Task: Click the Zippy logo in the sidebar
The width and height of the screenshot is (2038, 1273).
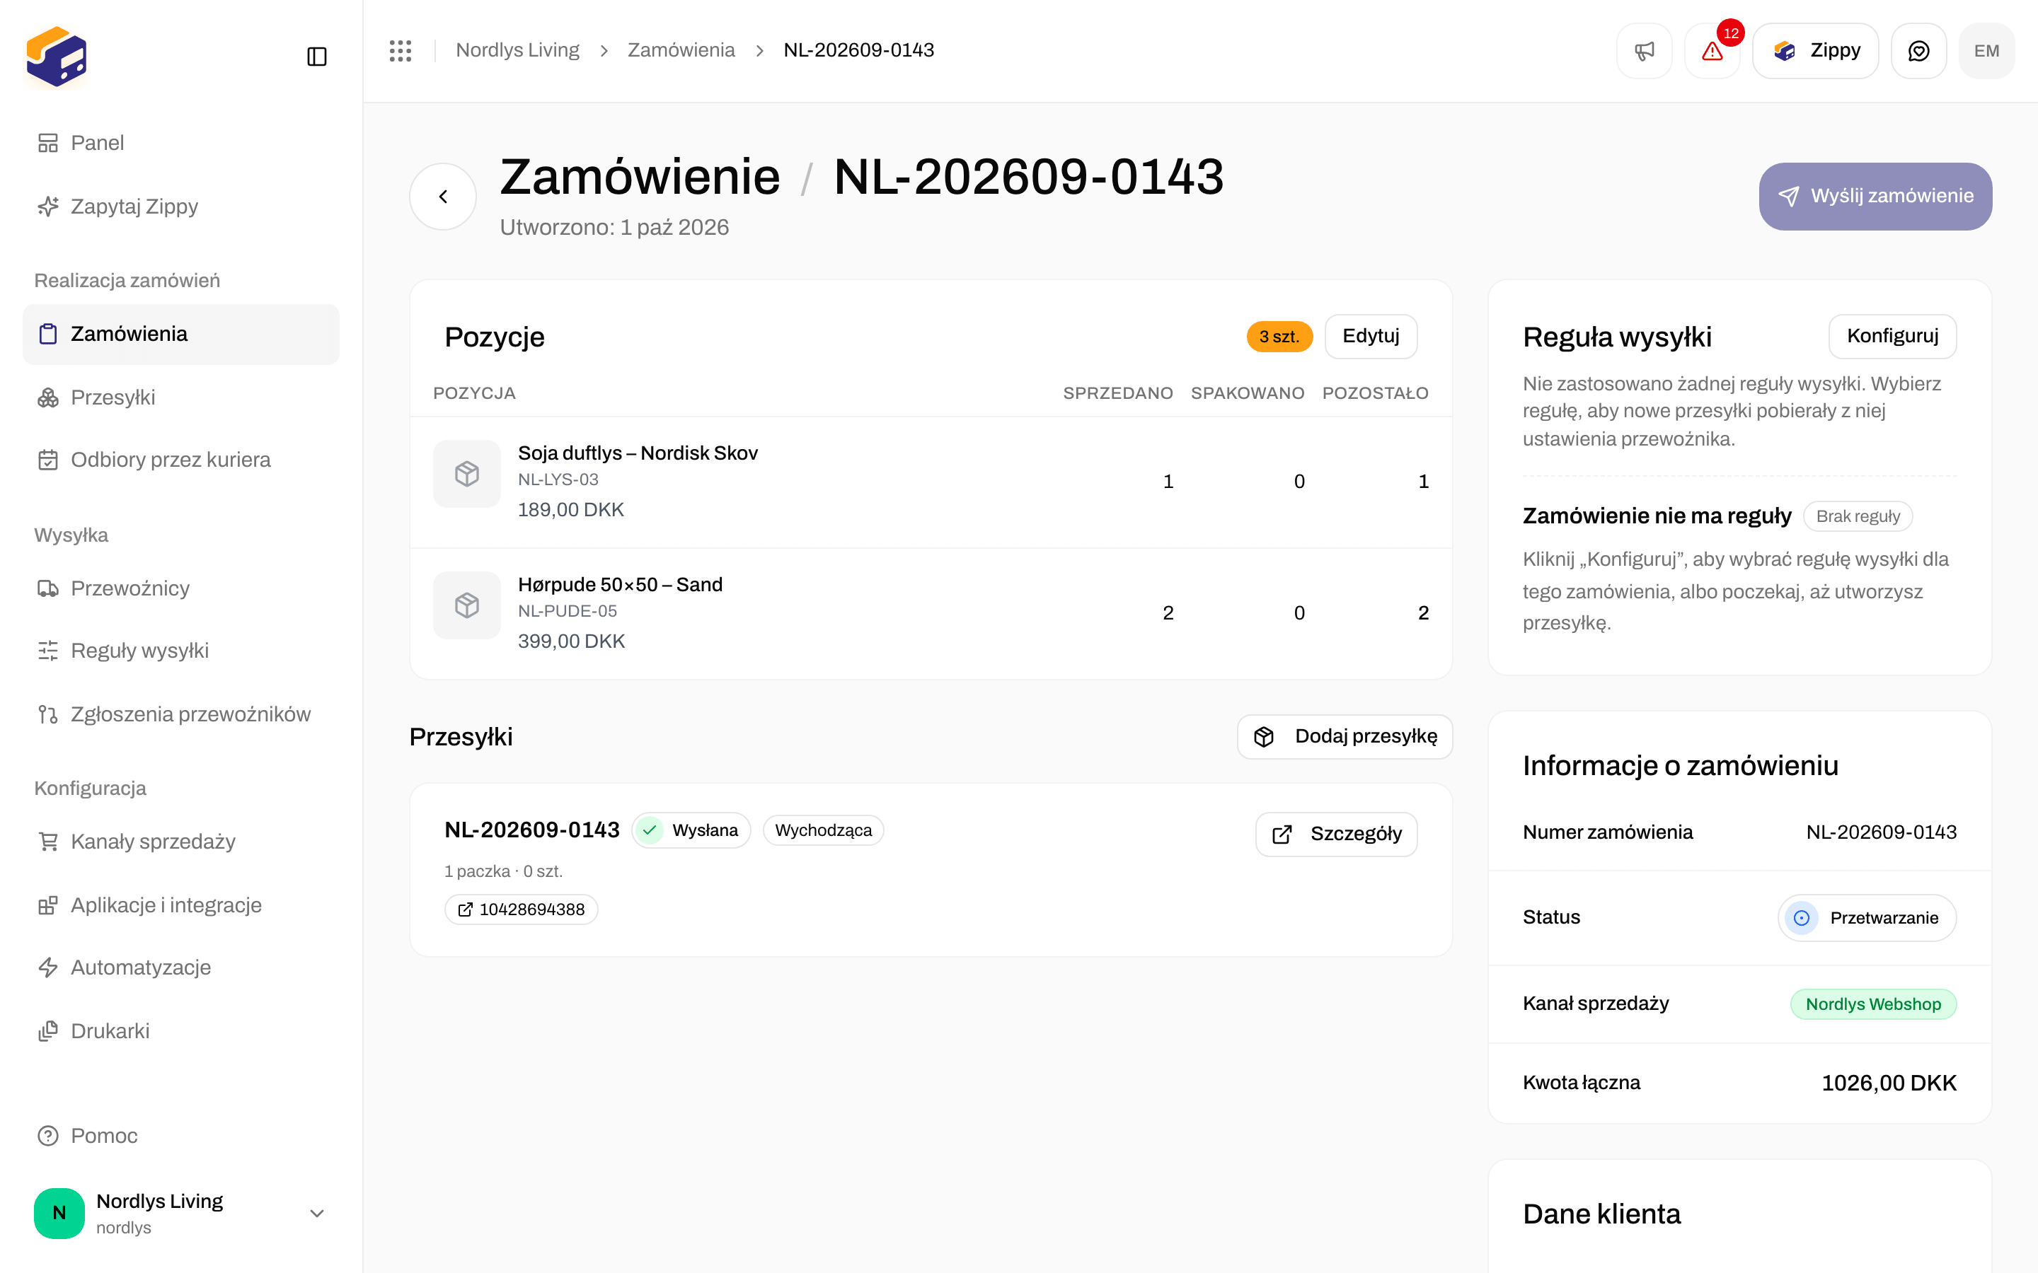Action: tap(57, 57)
